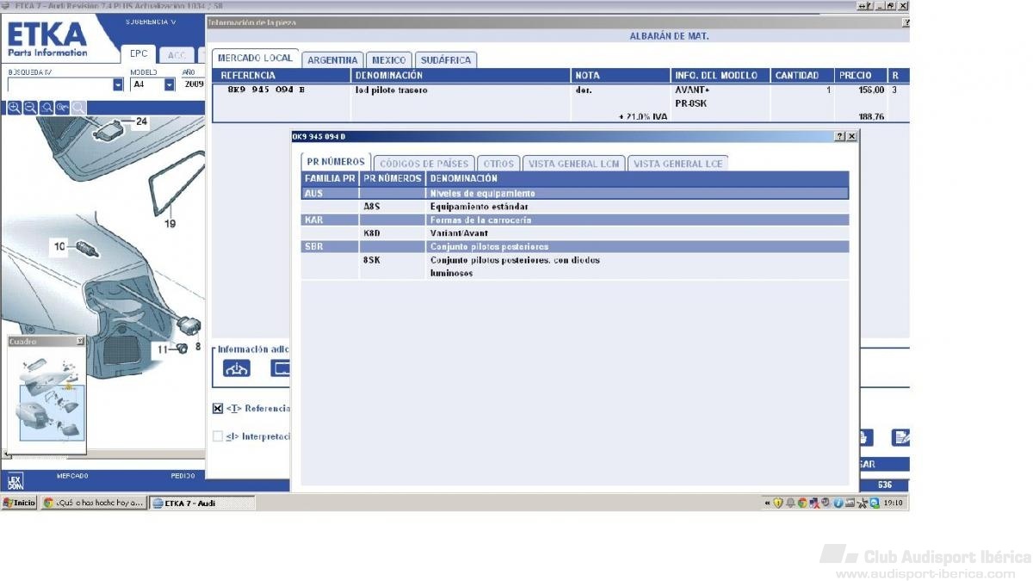Click the blue info tray icon
The width and height of the screenshot is (1033, 581).
[x=838, y=504]
